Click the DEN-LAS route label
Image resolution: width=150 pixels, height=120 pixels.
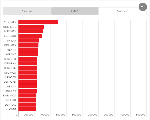click(x=10, y=105)
